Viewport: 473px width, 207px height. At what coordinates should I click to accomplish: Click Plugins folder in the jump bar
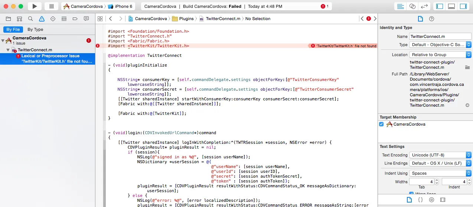click(x=183, y=19)
